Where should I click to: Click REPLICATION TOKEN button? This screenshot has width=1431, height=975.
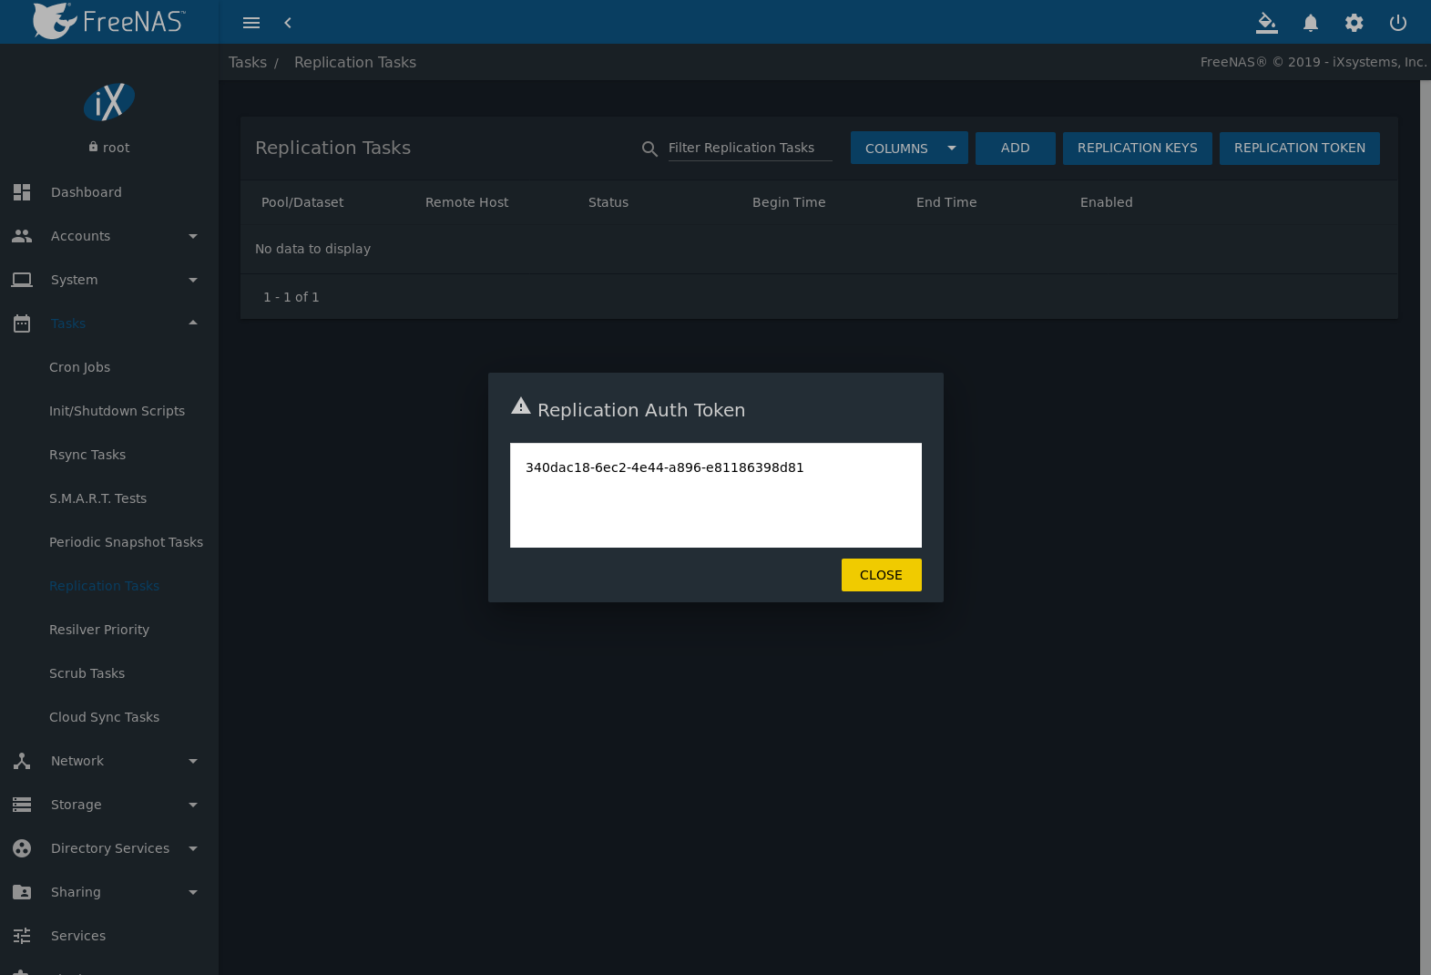[x=1299, y=149]
